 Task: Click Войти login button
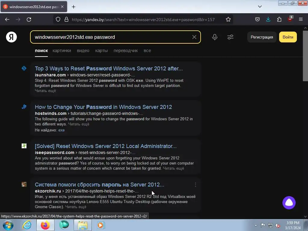click(288, 37)
